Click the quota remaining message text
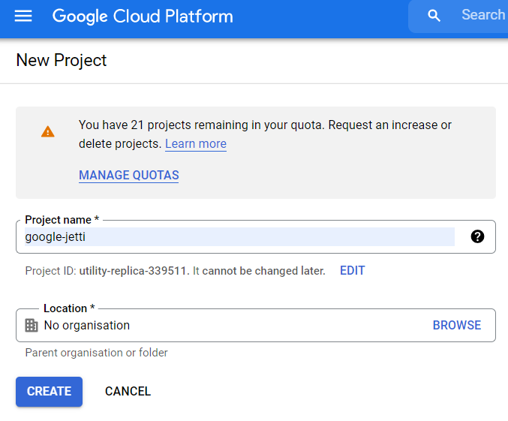 pos(265,134)
